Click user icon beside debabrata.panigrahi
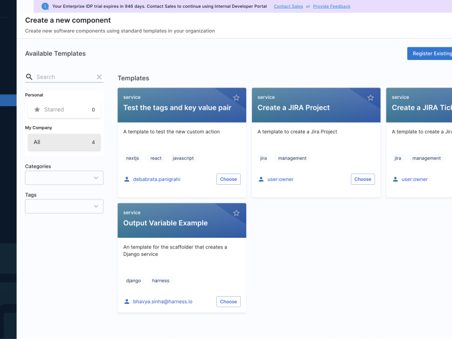Screen dimensions: 452x339 click(127, 179)
